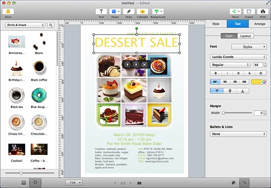Select the Layout segment
Viewport: 271px width, 188px height.
coord(245,36)
